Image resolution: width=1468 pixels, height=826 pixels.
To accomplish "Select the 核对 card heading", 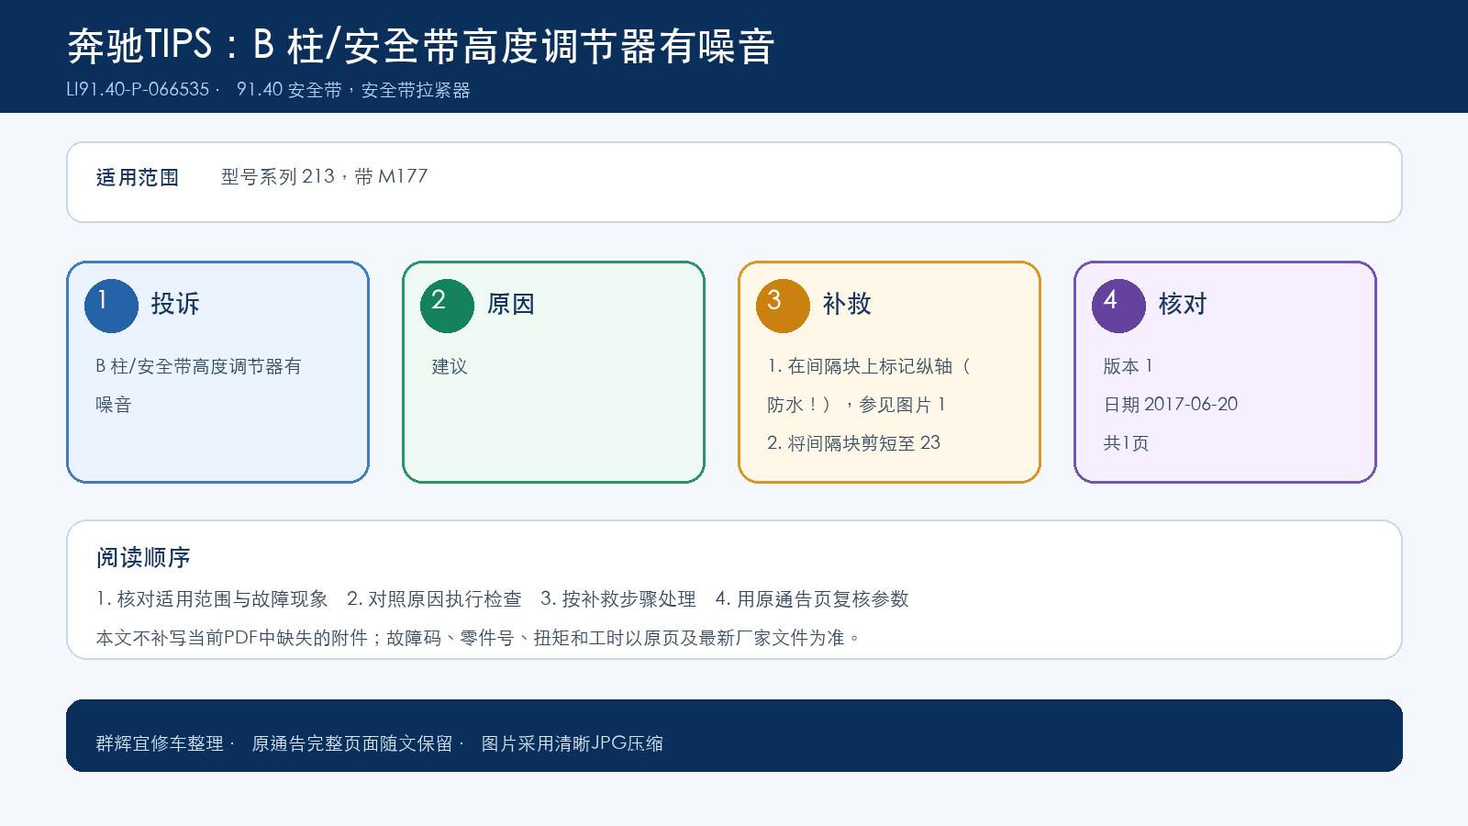I will tap(1183, 304).
